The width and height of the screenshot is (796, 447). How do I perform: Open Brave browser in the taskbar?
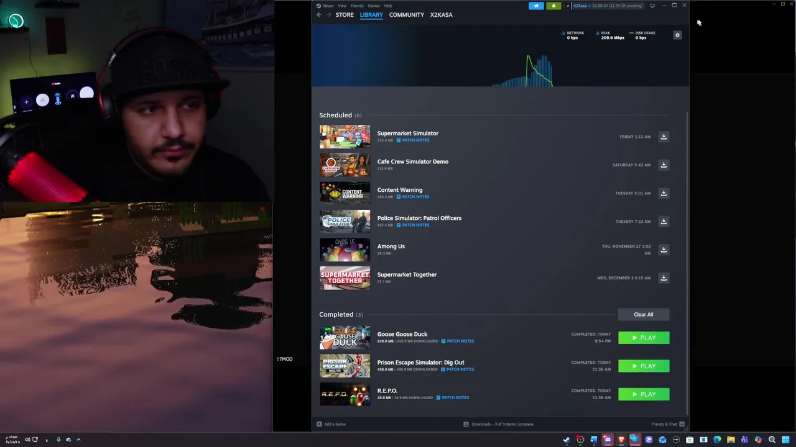(621, 440)
